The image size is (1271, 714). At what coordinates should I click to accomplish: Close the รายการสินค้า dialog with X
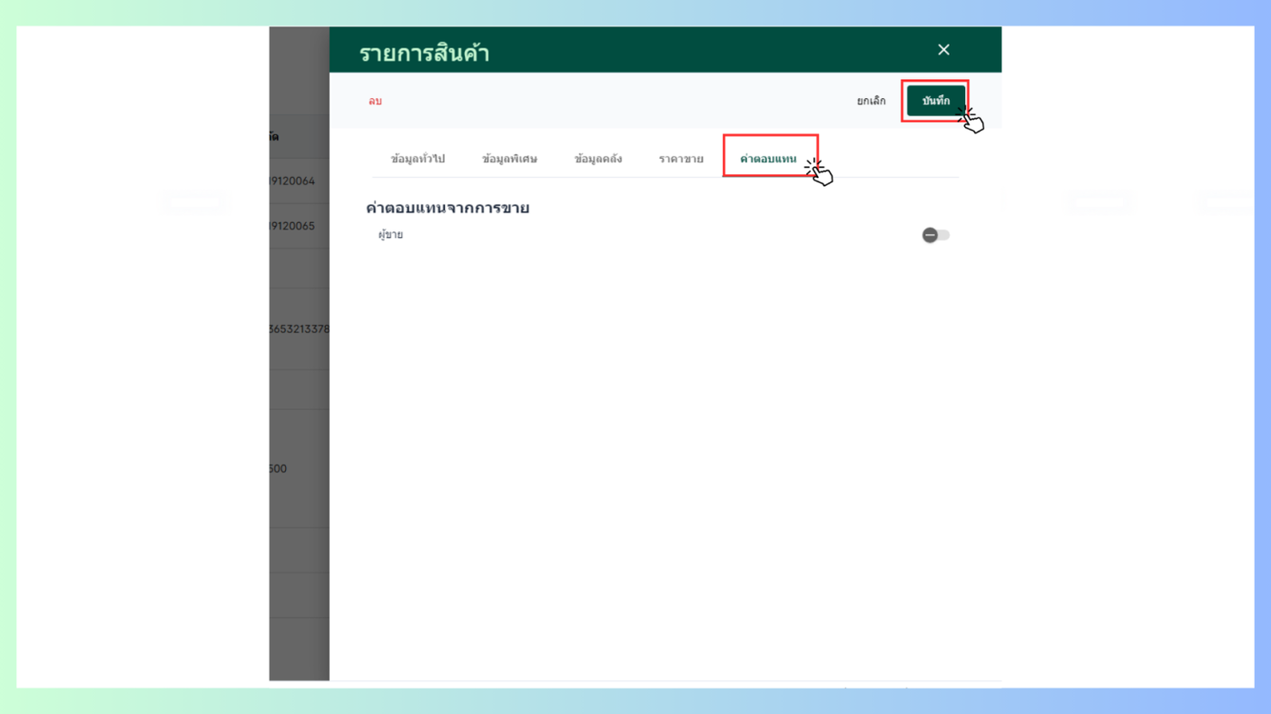(943, 50)
